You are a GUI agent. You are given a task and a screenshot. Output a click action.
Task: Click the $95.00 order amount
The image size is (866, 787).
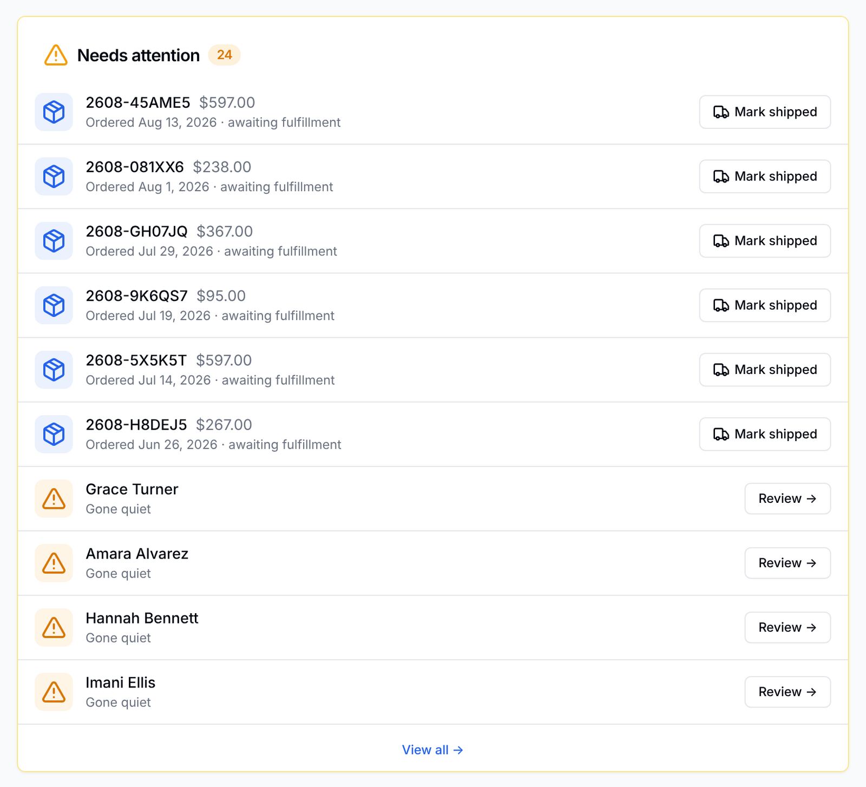click(x=221, y=296)
